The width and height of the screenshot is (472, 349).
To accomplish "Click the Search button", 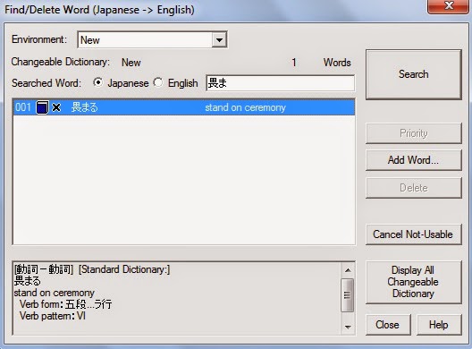I will (414, 74).
